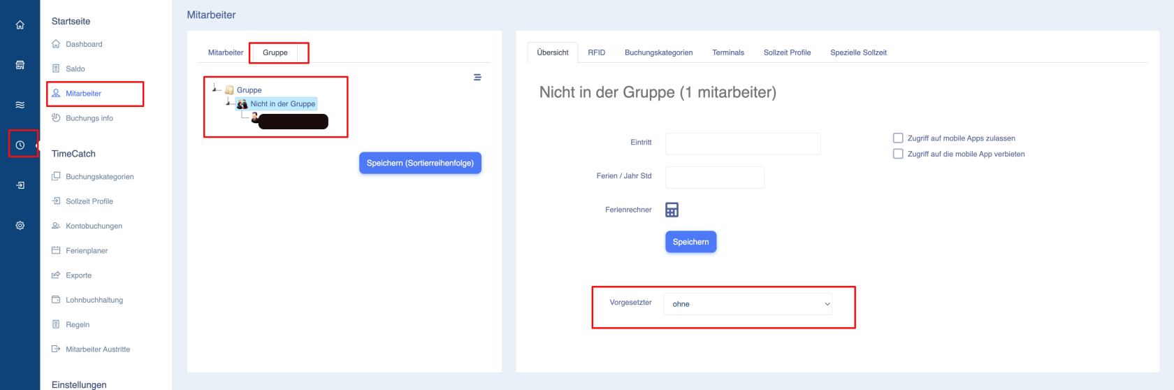Click the Eintritt date field
Screen dimensions: 1174x390
click(743, 143)
